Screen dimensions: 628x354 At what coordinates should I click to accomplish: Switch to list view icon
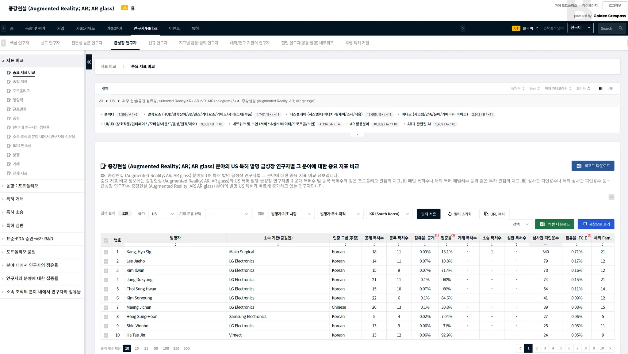[611, 88]
